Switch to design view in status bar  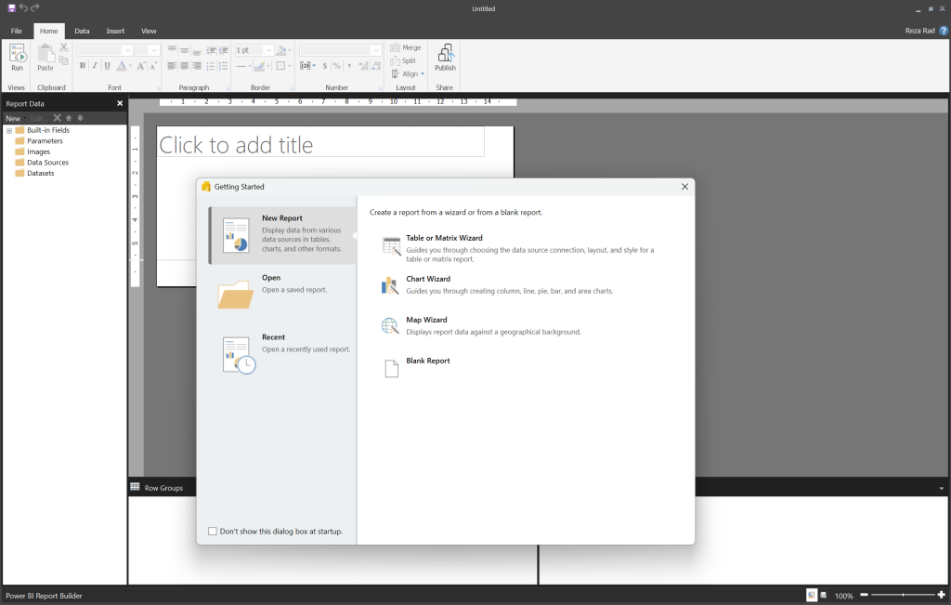[811, 595]
